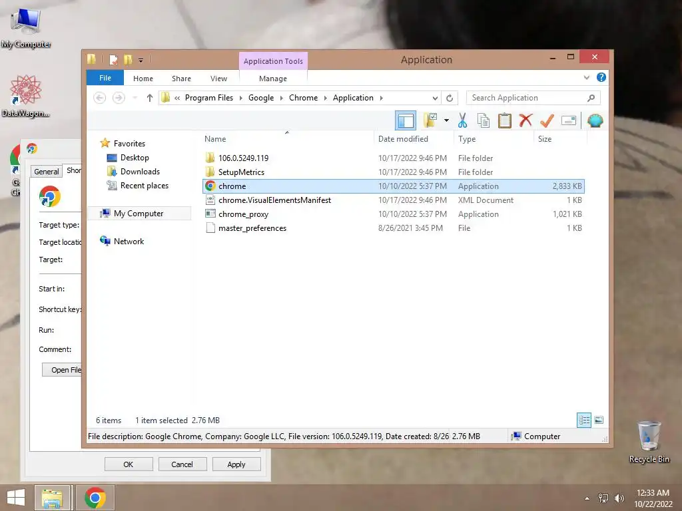Click the envelope toolbar icon
The width and height of the screenshot is (682, 511).
[569, 120]
